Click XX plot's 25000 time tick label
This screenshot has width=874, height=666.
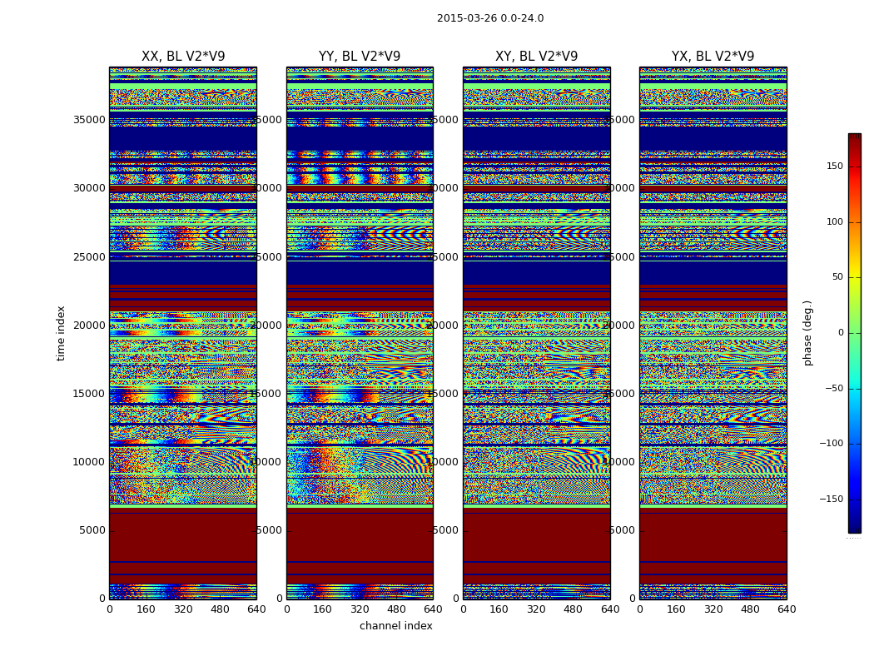point(89,257)
